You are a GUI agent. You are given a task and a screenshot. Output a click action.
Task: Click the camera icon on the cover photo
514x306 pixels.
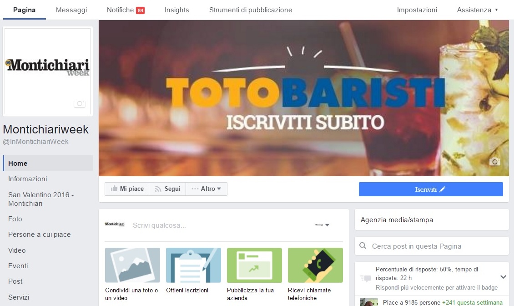tap(495, 162)
